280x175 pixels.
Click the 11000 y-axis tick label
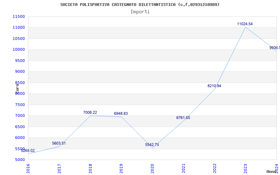(19, 28)
